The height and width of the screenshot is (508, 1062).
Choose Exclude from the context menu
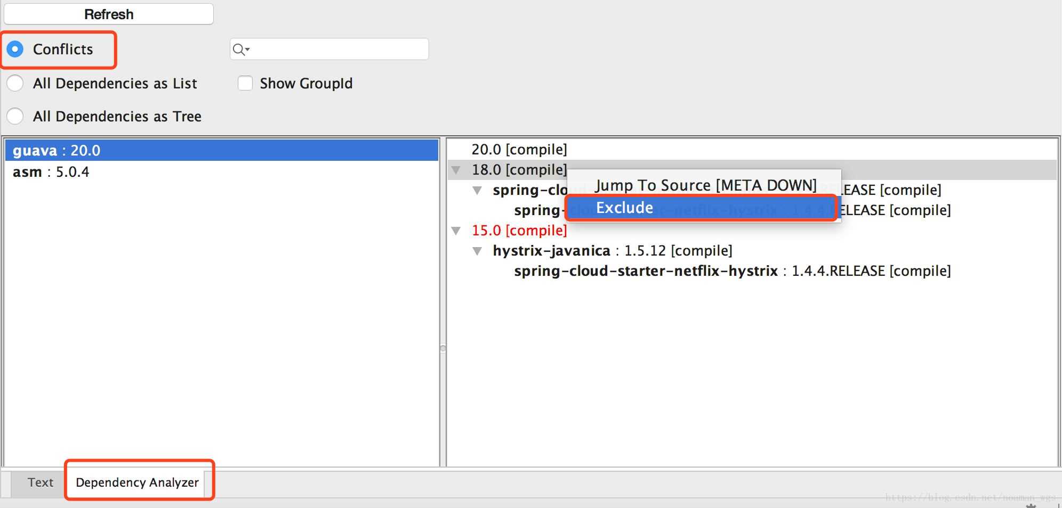[x=624, y=208]
